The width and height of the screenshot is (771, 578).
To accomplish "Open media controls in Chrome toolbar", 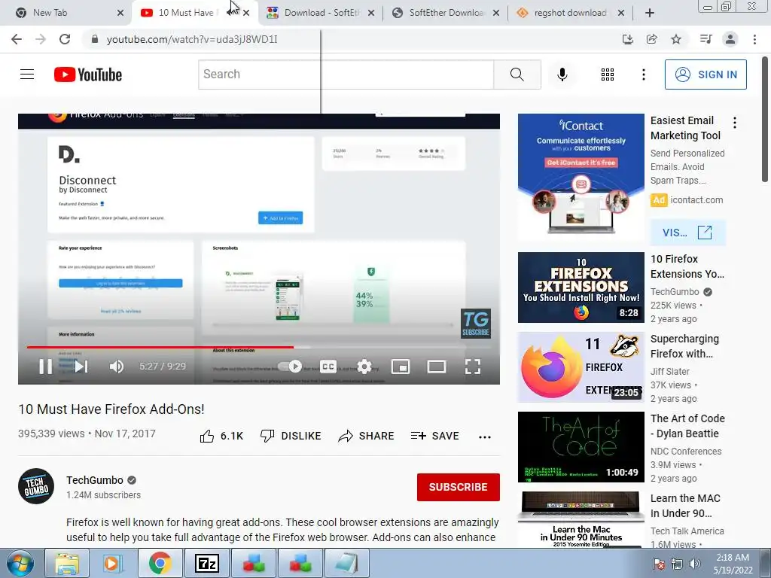I will 705,39.
